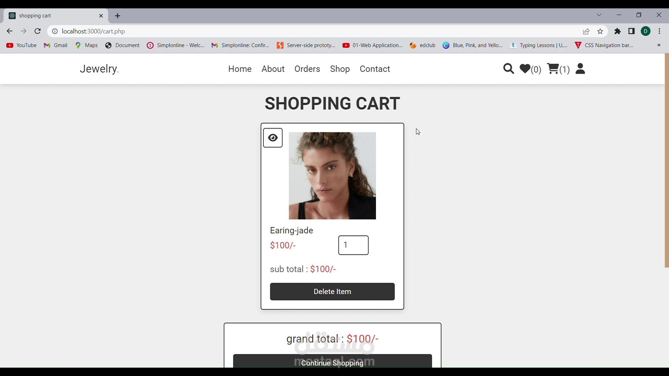Go to the Shop nav item
The image size is (669, 376).
coord(340,69)
